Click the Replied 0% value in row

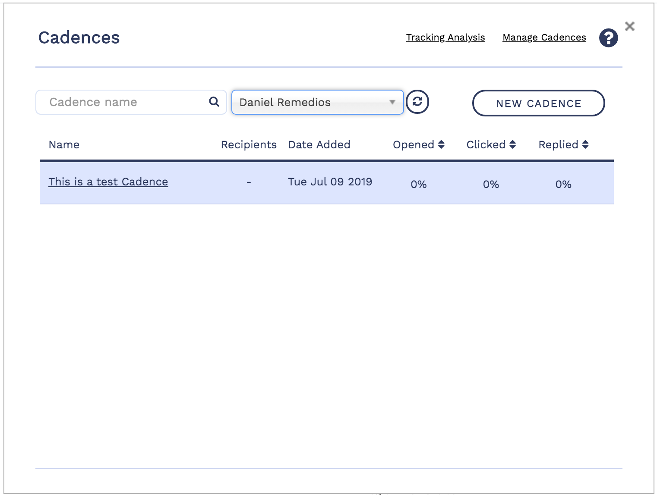click(563, 185)
